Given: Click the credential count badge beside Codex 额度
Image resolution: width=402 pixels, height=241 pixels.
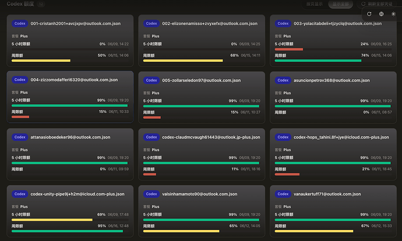Looking at the screenshot, I should 41,4.
